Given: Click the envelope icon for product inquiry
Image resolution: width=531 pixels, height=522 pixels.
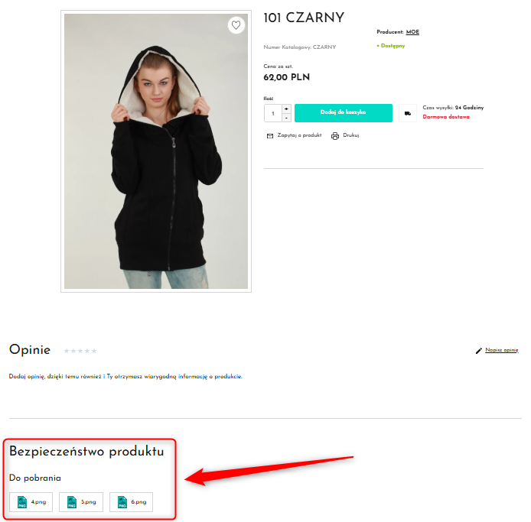Looking at the screenshot, I should 270,136.
